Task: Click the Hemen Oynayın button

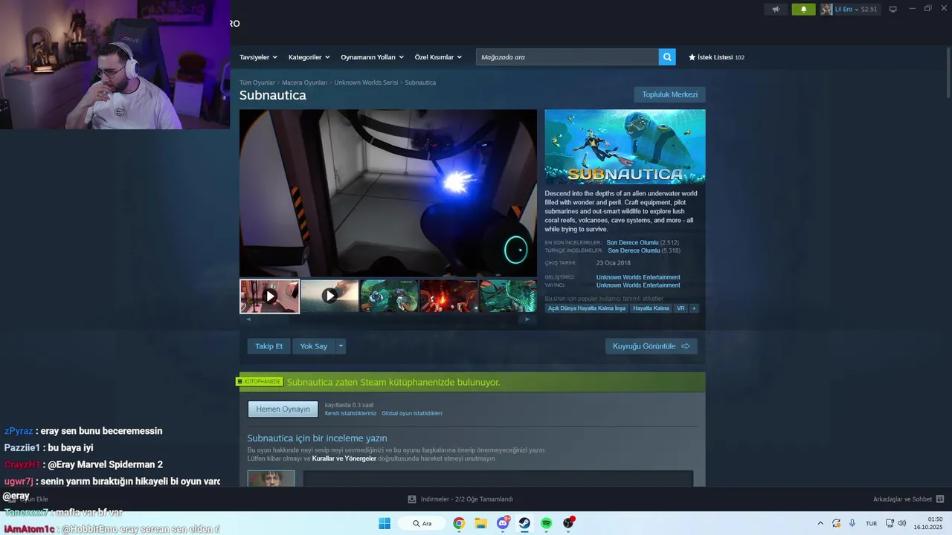Action: [x=283, y=409]
